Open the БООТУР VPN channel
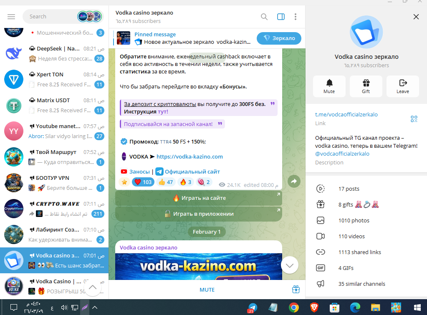This screenshot has width=427, height=315. 54,183
